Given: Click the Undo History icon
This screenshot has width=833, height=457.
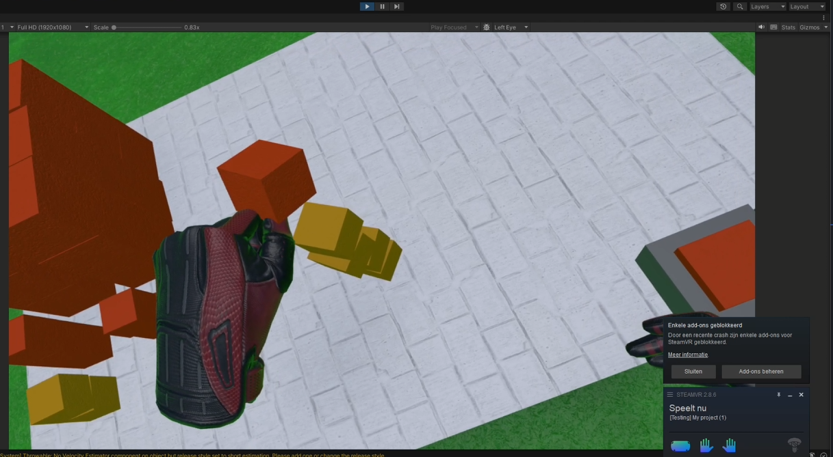Looking at the screenshot, I should 723,6.
